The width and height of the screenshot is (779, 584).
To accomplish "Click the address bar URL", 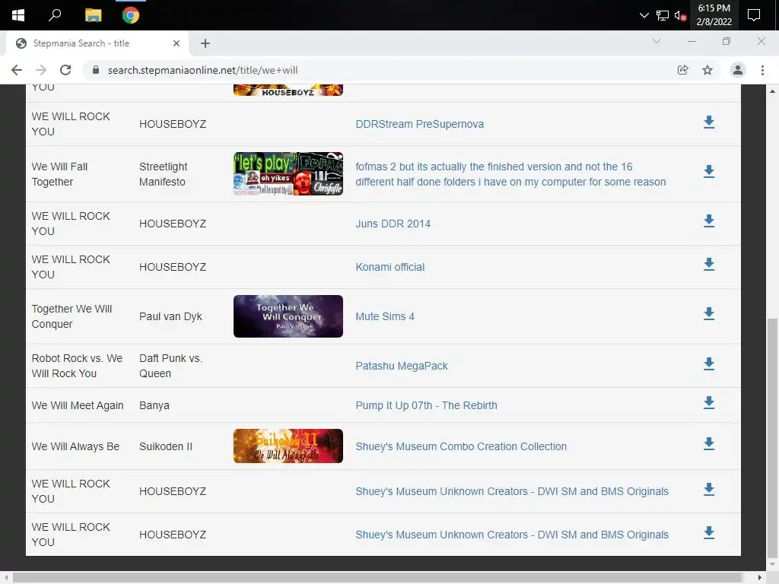I will tap(202, 71).
